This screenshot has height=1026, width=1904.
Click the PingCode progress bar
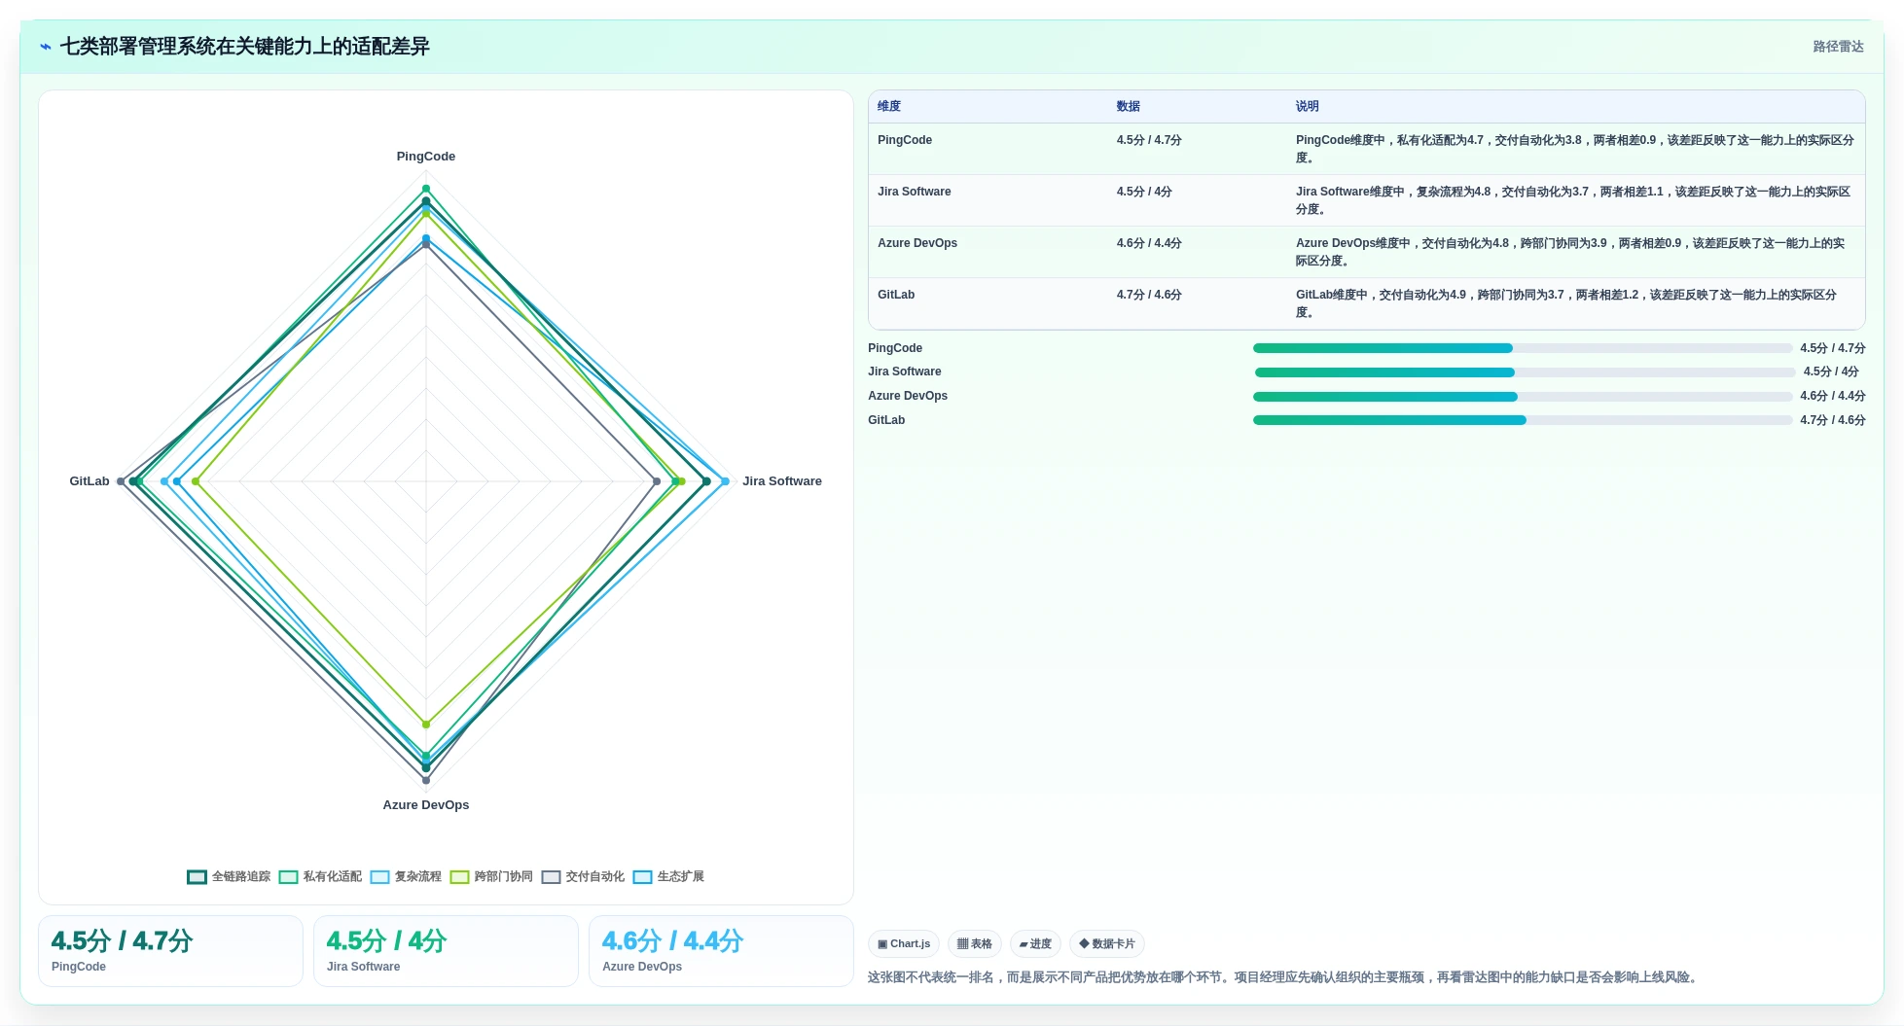click(1523, 348)
